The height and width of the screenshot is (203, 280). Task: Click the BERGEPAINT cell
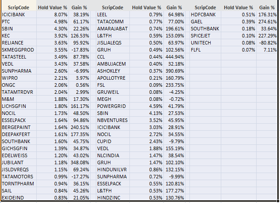tap(15, 127)
